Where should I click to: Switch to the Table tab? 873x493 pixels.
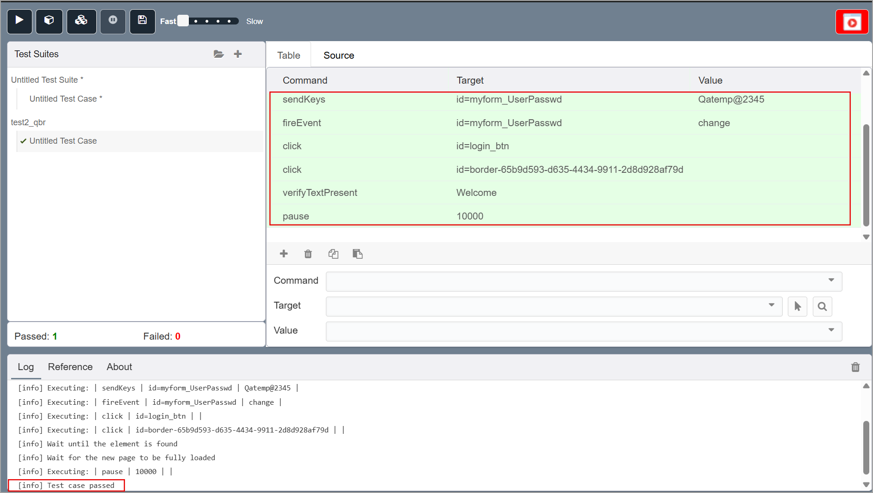[289, 55]
